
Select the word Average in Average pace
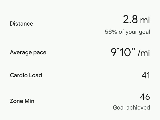click(20, 52)
